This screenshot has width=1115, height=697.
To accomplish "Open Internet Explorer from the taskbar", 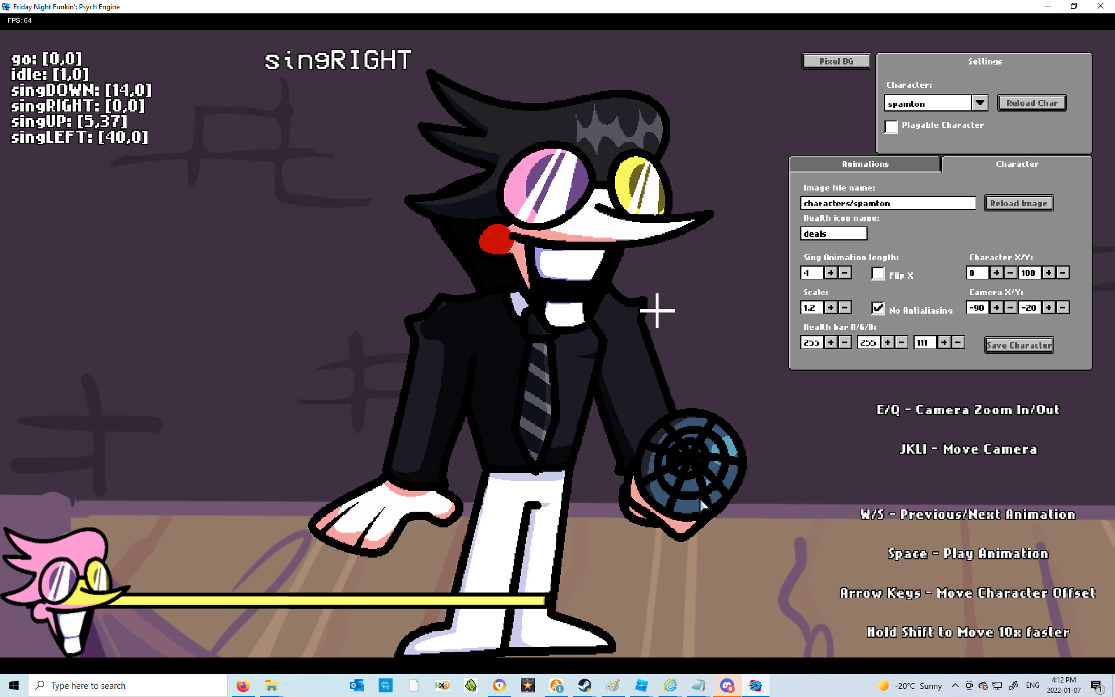I will pos(670,685).
